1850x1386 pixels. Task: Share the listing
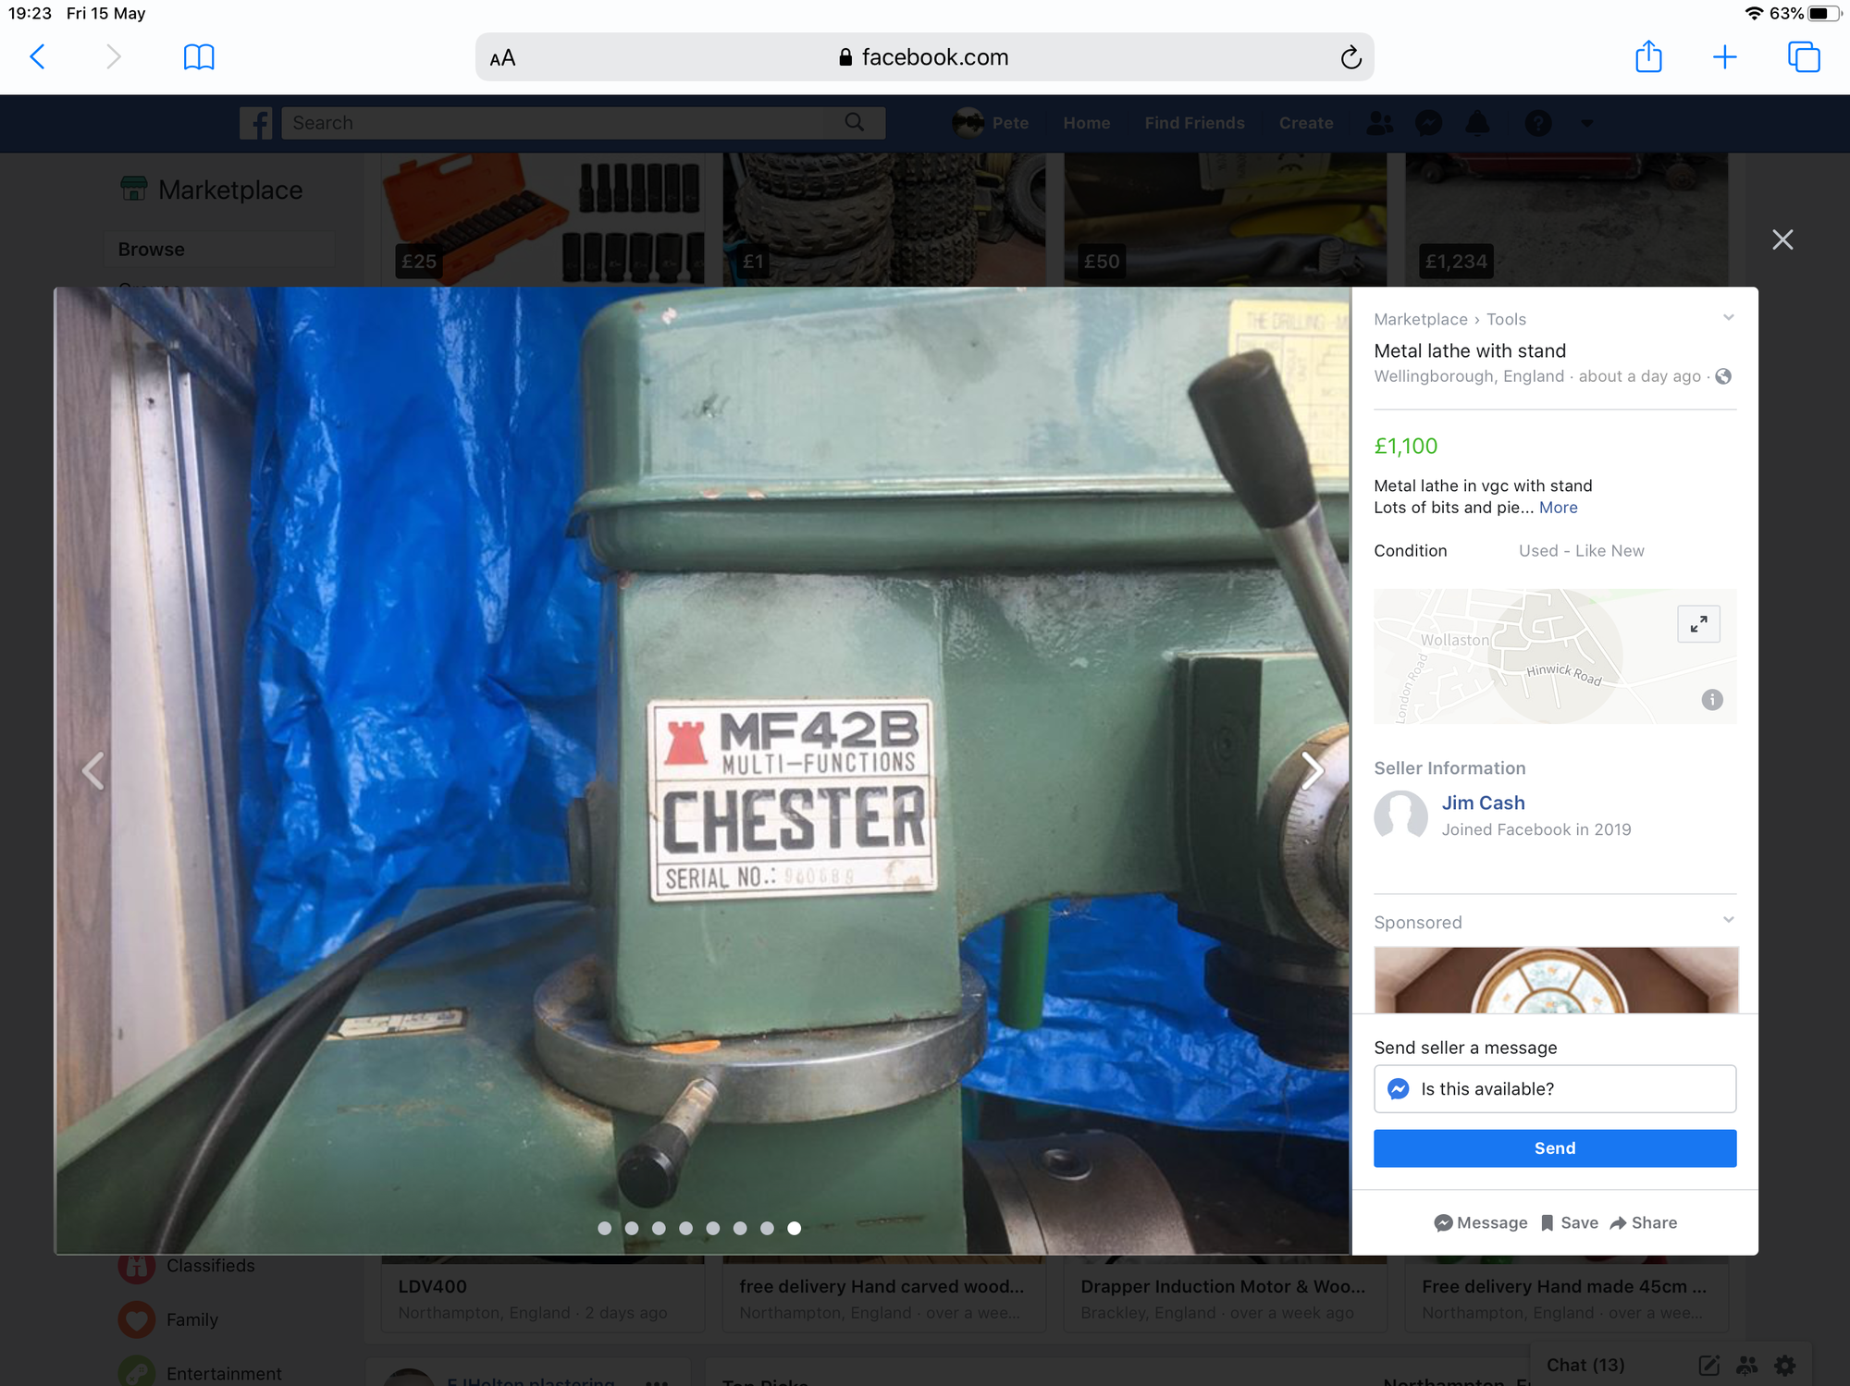click(1644, 1223)
